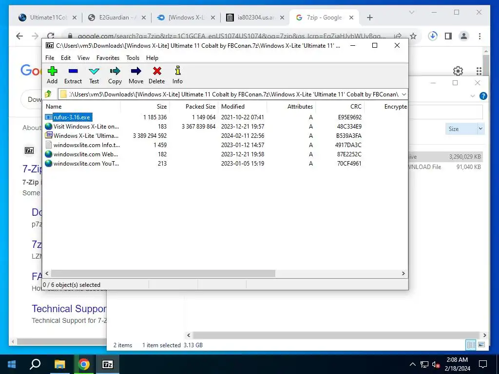Switch Explorer to details view icon
Screen dimensions: 499x374
pos(471,345)
